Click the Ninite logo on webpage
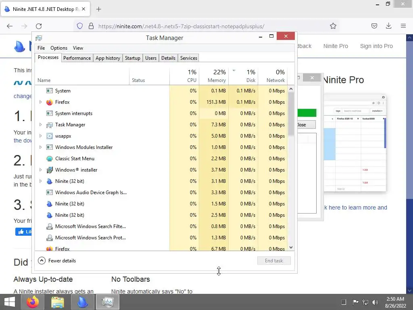This screenshot has width=413, height=310. (19, 46)
